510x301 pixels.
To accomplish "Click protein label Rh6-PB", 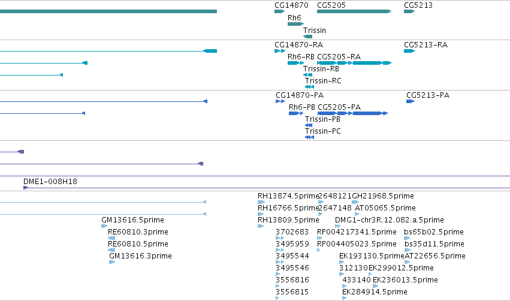I will [302, 107].
